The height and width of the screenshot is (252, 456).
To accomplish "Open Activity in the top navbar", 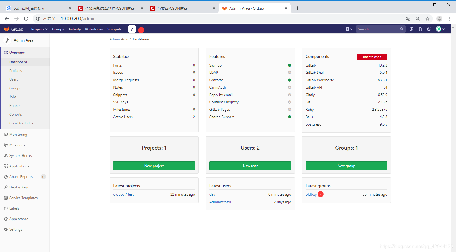I will click(75, 29).
